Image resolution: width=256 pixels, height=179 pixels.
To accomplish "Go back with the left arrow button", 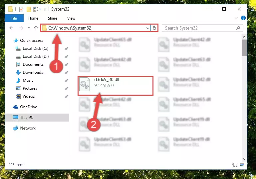I will coord(11,28).
